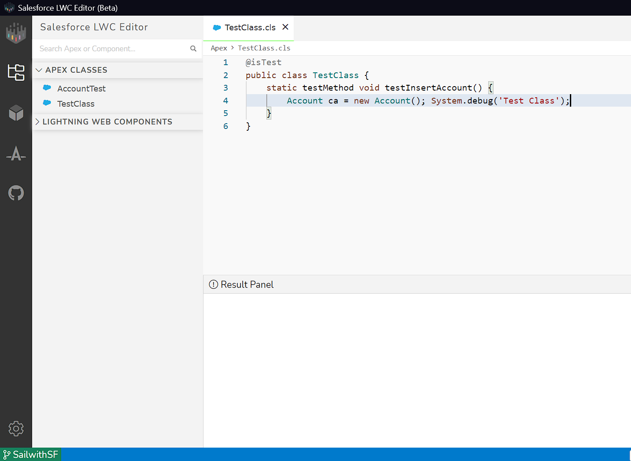631x461 pixels.
Task: Click the search magnifier icon
Action: tap(193, 49)
